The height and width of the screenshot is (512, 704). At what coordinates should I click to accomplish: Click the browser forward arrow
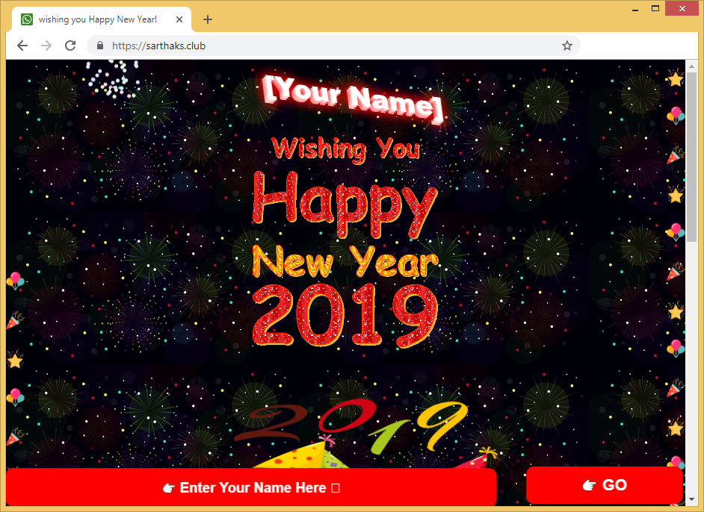point(46,46)
